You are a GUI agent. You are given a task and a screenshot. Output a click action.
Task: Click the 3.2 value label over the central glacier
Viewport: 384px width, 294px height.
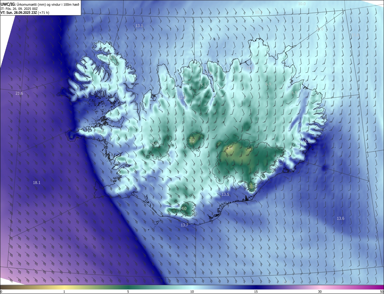click(192, 140)
